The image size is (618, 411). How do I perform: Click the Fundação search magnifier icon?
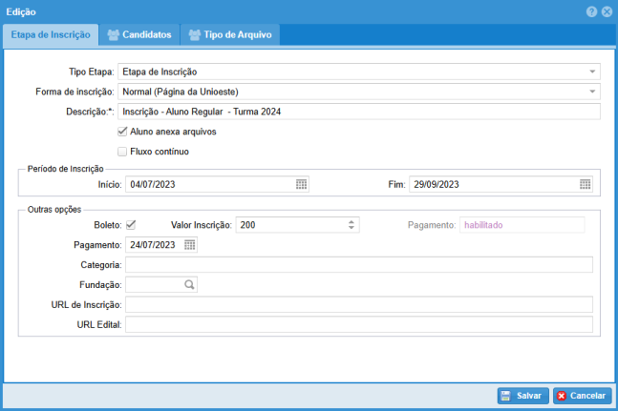pos(189,284)
